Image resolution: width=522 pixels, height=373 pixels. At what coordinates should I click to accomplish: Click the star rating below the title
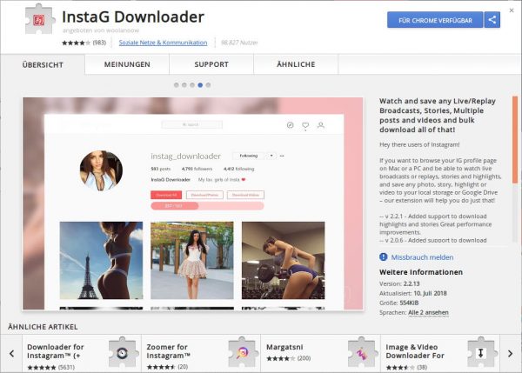coord(73,43)
